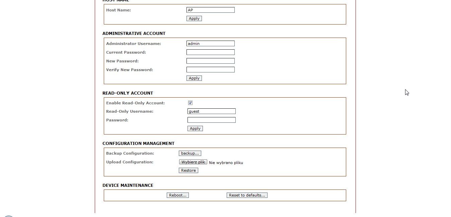Image resolution: width=451 pixels, height=217 pixels.
Task: Apply the Host Name setting
Action: (x=194, y=18)
